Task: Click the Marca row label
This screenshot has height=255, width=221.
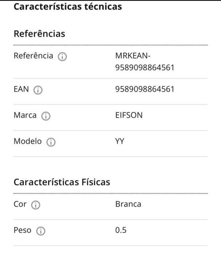Action: (x=25, y=115)
